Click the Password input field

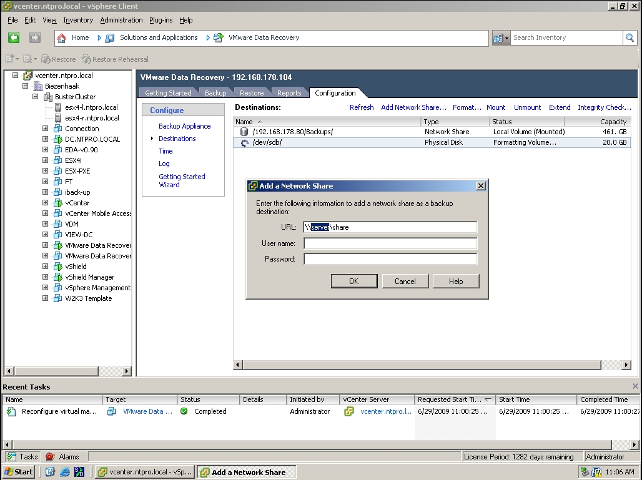click(390, 259)
